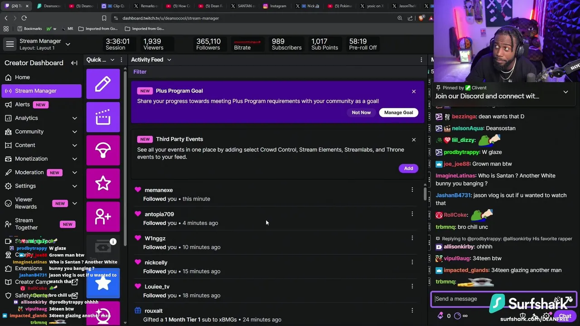Open Quick Actions panel three-dot menu
Image resolution: width=580 pixels, height=326 pixels.
(x=121, y=60)
